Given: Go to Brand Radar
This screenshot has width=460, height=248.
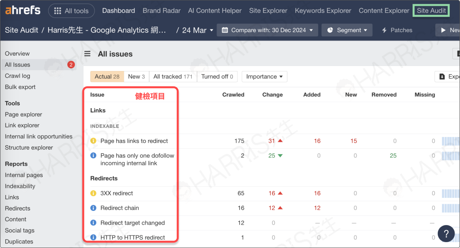Looking at the screenshot, I should click(161, 10).
